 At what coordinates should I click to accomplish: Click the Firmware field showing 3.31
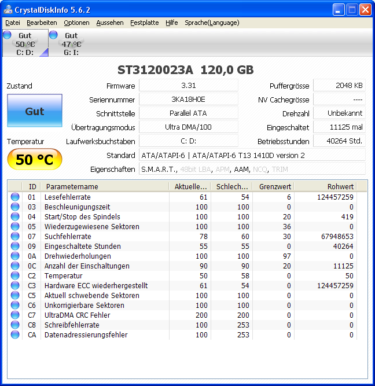(189, 86)
